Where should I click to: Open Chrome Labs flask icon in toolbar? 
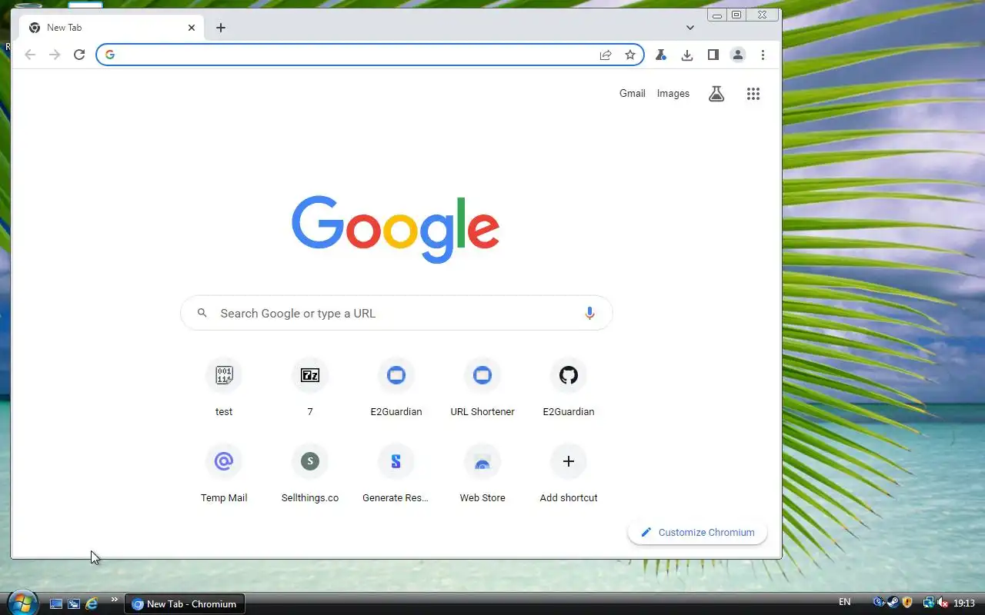pos(660,55)
